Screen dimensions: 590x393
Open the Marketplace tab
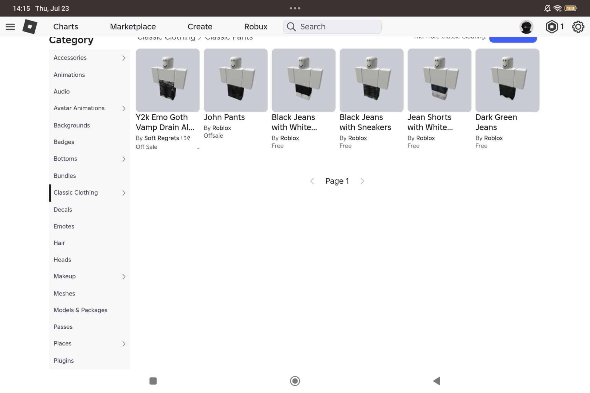(133, 27)
